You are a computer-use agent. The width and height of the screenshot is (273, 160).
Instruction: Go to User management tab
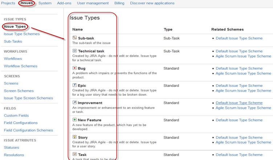93,3
